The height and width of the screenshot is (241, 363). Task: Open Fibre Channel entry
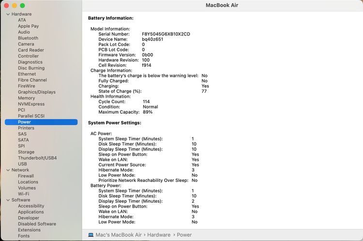[32, 80]
